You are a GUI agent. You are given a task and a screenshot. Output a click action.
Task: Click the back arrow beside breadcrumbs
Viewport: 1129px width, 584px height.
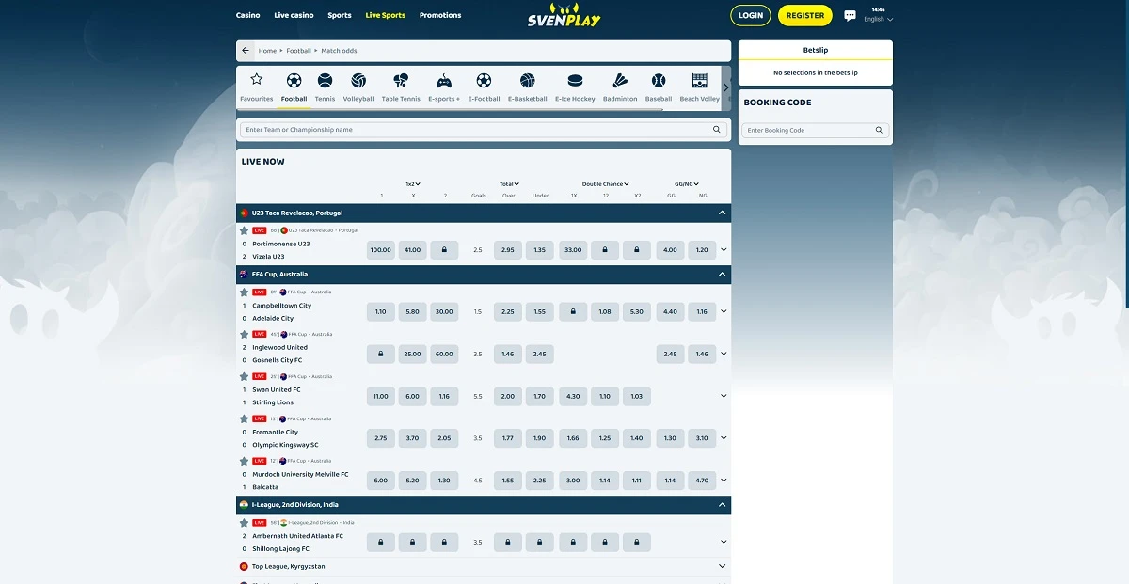tap(246, 51)
